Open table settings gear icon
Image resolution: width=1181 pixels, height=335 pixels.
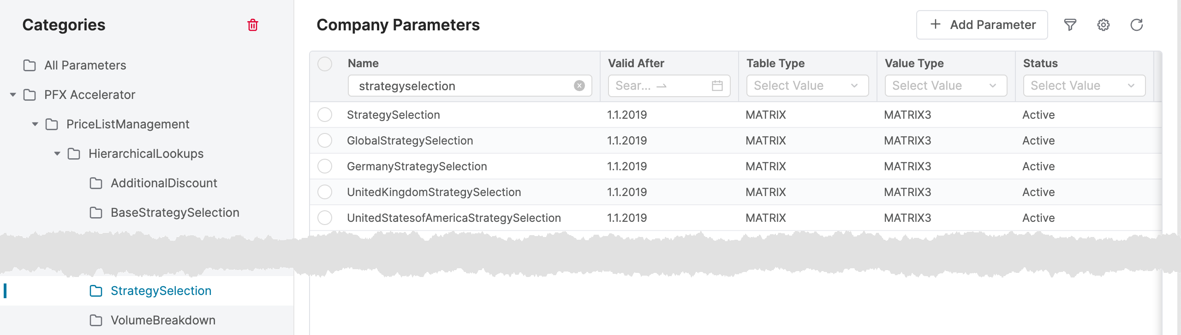point(1103,25)
